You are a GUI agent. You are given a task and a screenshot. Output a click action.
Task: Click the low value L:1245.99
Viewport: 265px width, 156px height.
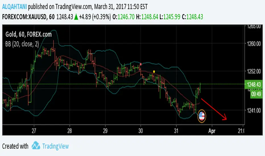(170, 17)
